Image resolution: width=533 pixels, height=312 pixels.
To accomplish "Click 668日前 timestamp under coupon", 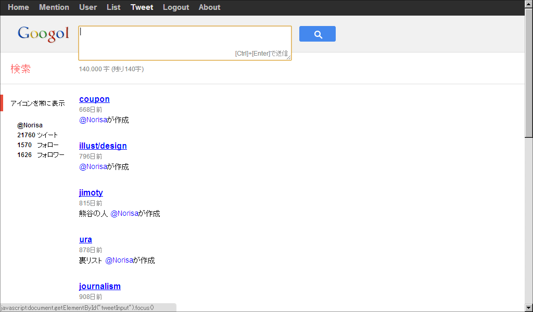I will tap(91, 110).
